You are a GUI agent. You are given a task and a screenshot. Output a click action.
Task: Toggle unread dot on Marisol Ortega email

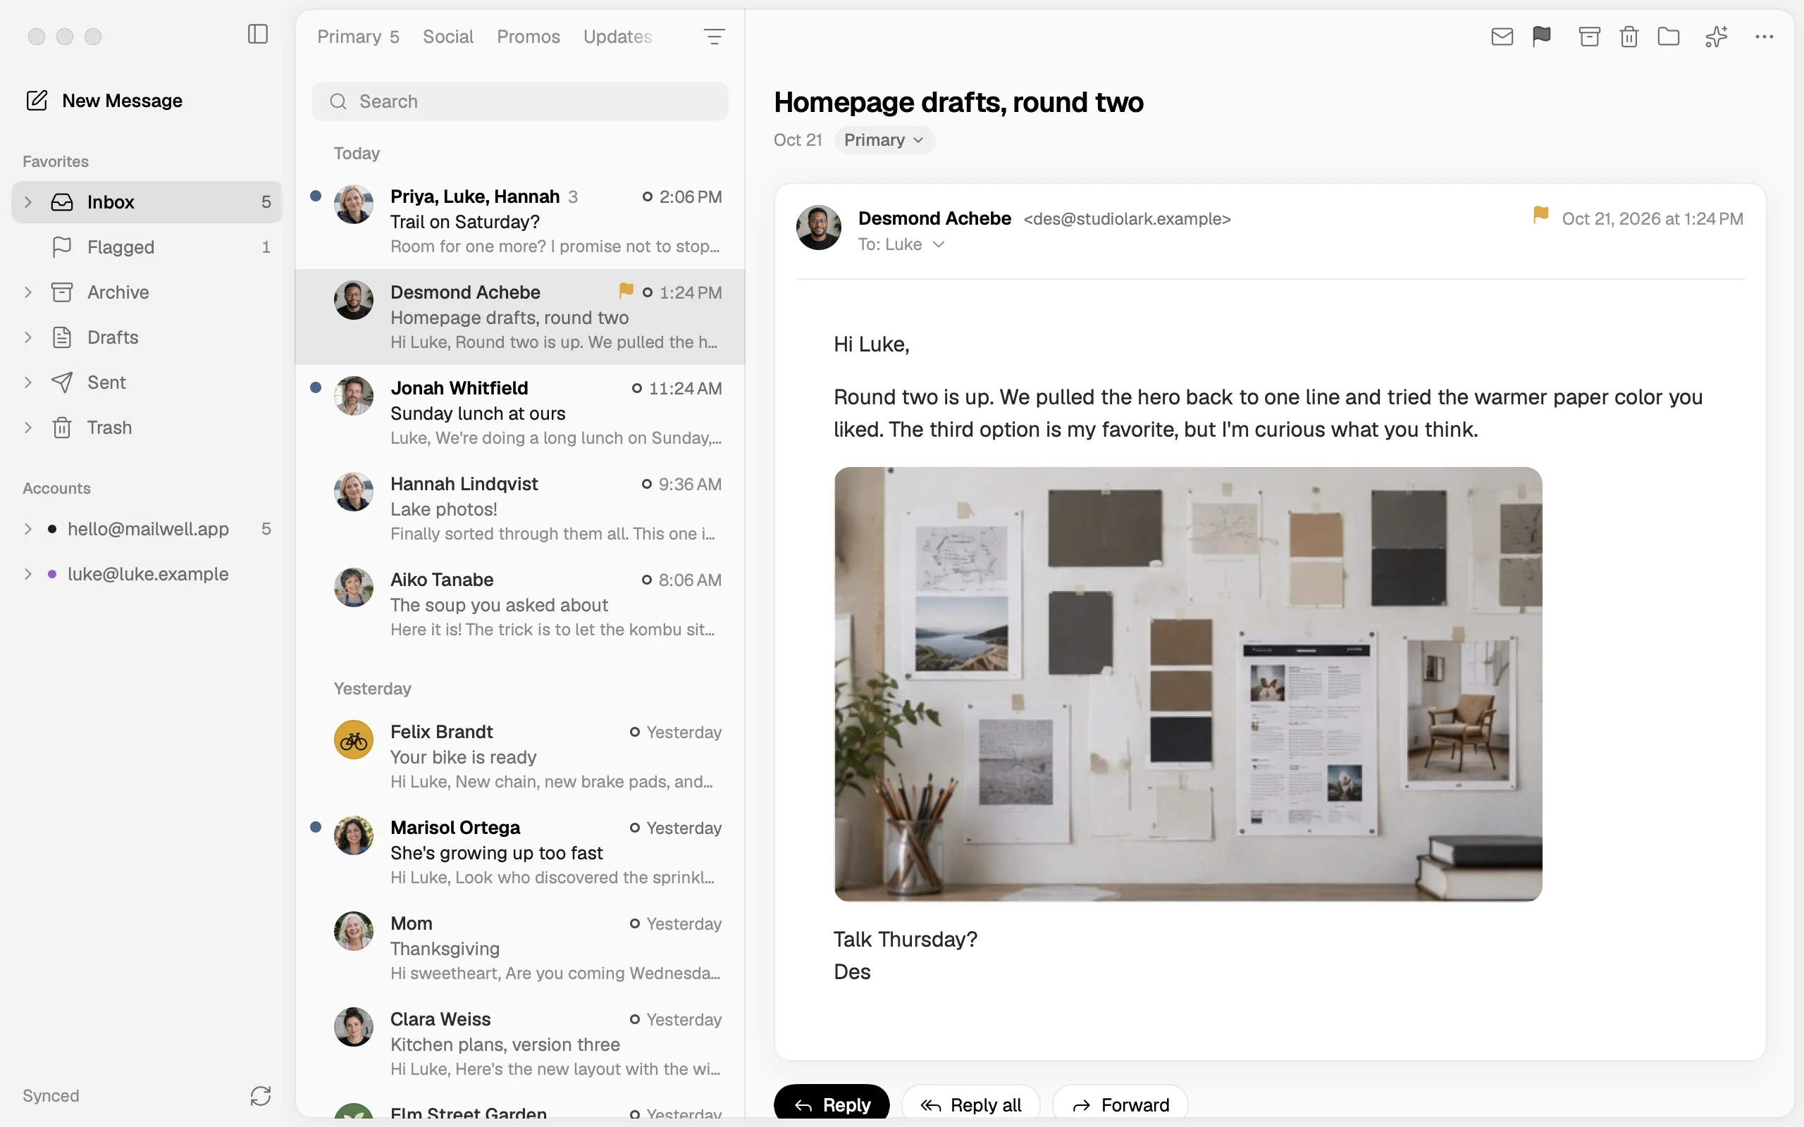(315, 827)
